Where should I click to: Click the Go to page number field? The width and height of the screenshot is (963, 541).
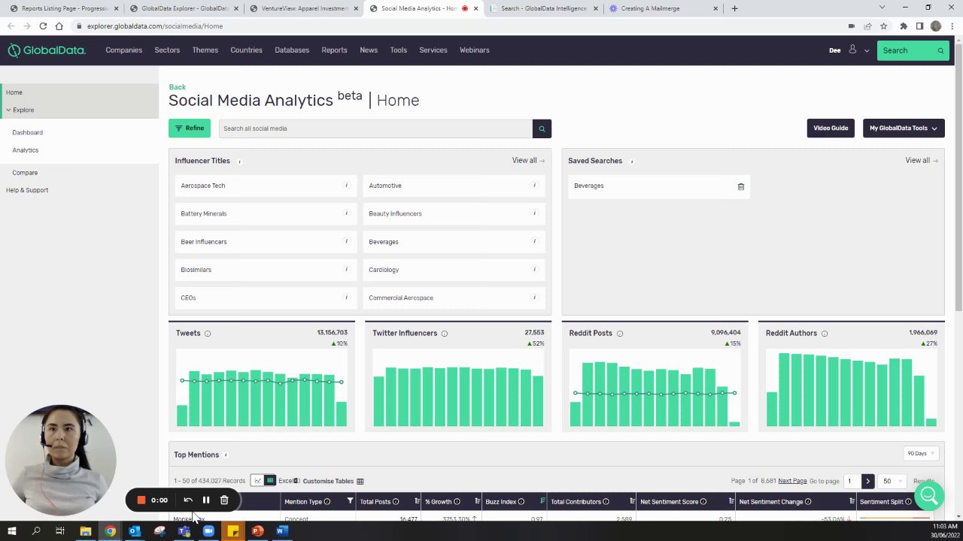pyautogui.click(x=851, y=481)
